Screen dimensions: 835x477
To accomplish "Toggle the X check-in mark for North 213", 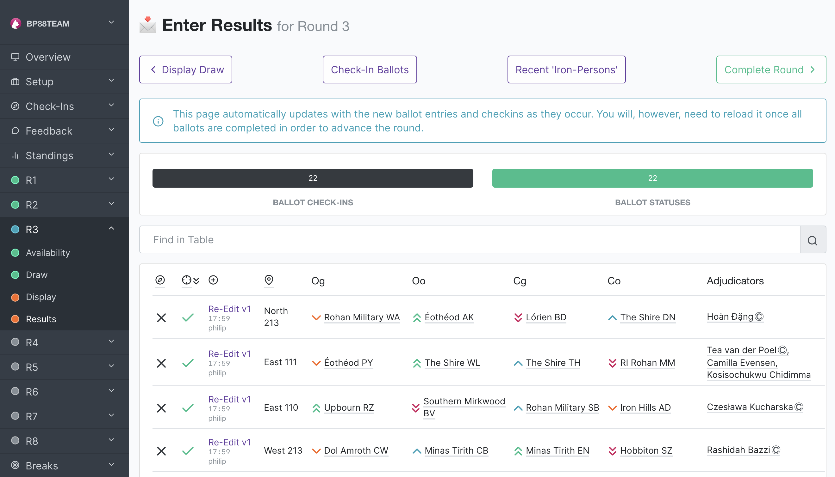I will [x=161, y=317].
